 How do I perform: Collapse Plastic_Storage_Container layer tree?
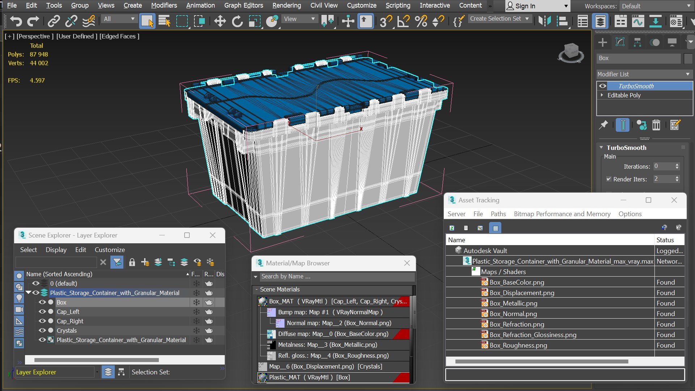[28, 293]
